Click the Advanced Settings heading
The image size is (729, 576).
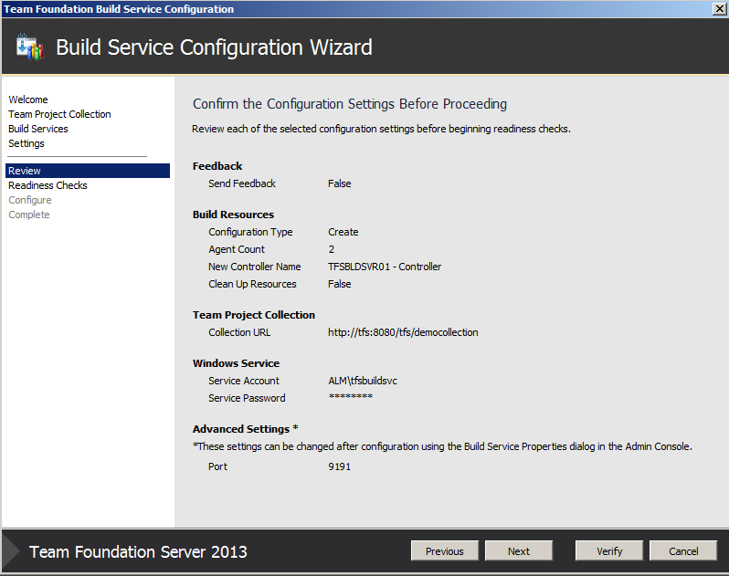click(245, 429)
